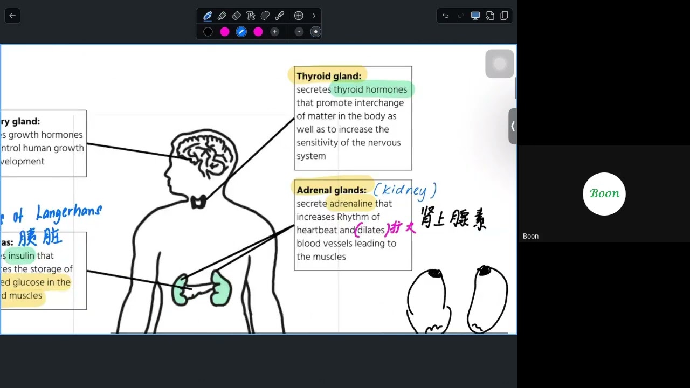690x388 pixels.
Task: Click the left green kidney drawing
Action: [180, 290]
